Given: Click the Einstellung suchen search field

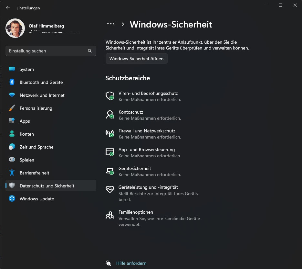Looking at the screenshot, I should pyautogui.click(x=51, y=51).
